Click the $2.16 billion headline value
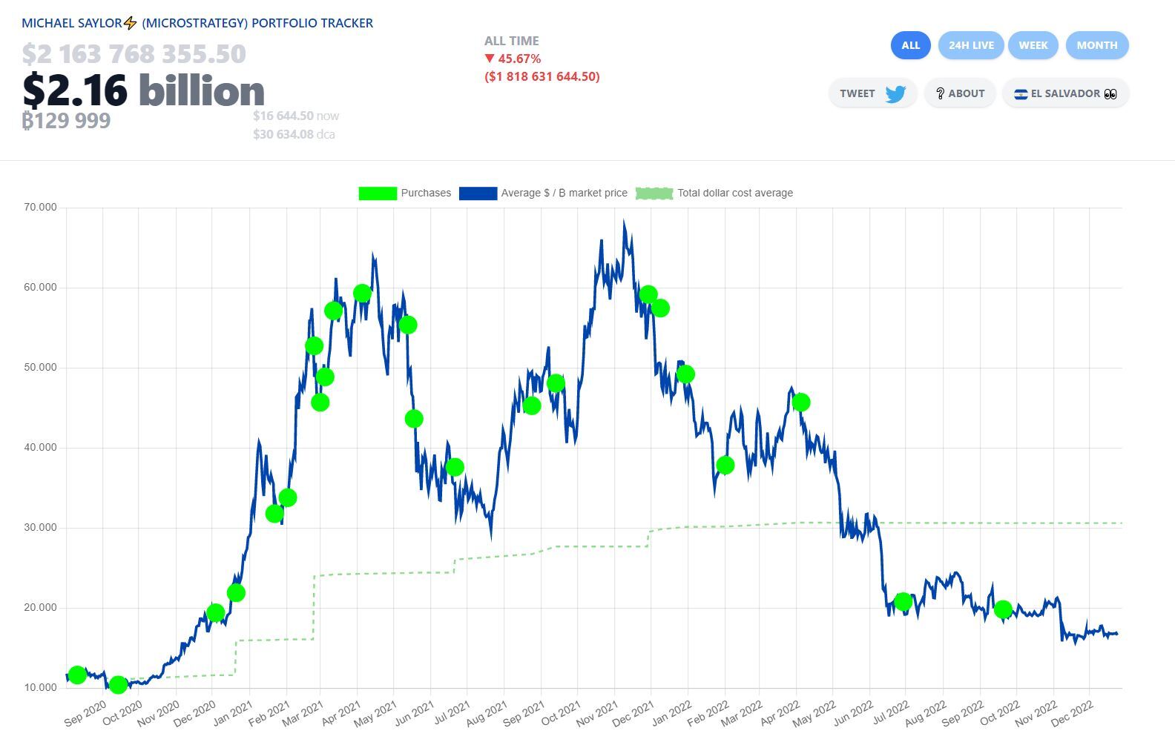Screen dimensions: 1175x745 143,90
